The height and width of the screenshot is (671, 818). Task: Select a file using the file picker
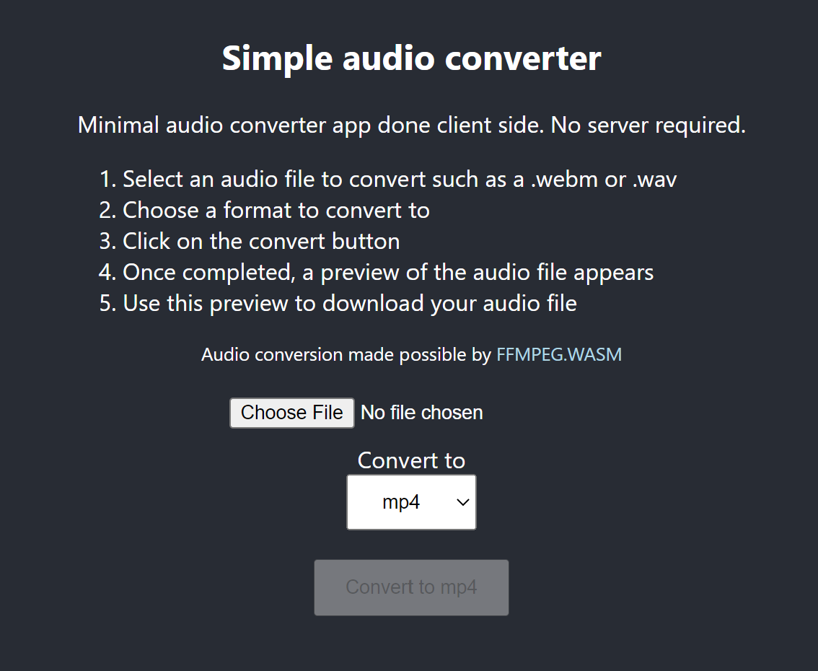pyautogui.click(x=291, y=412)
